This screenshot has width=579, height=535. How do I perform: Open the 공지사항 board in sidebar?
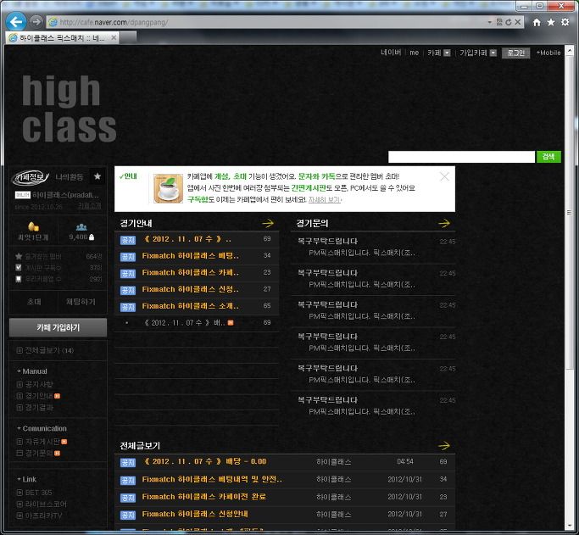pyautogui.click(x=39, y=385)
